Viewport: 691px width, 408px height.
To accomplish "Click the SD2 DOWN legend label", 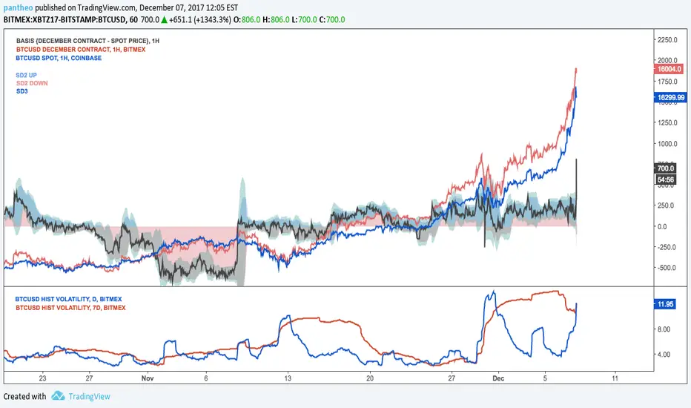I will coord(32,83).
